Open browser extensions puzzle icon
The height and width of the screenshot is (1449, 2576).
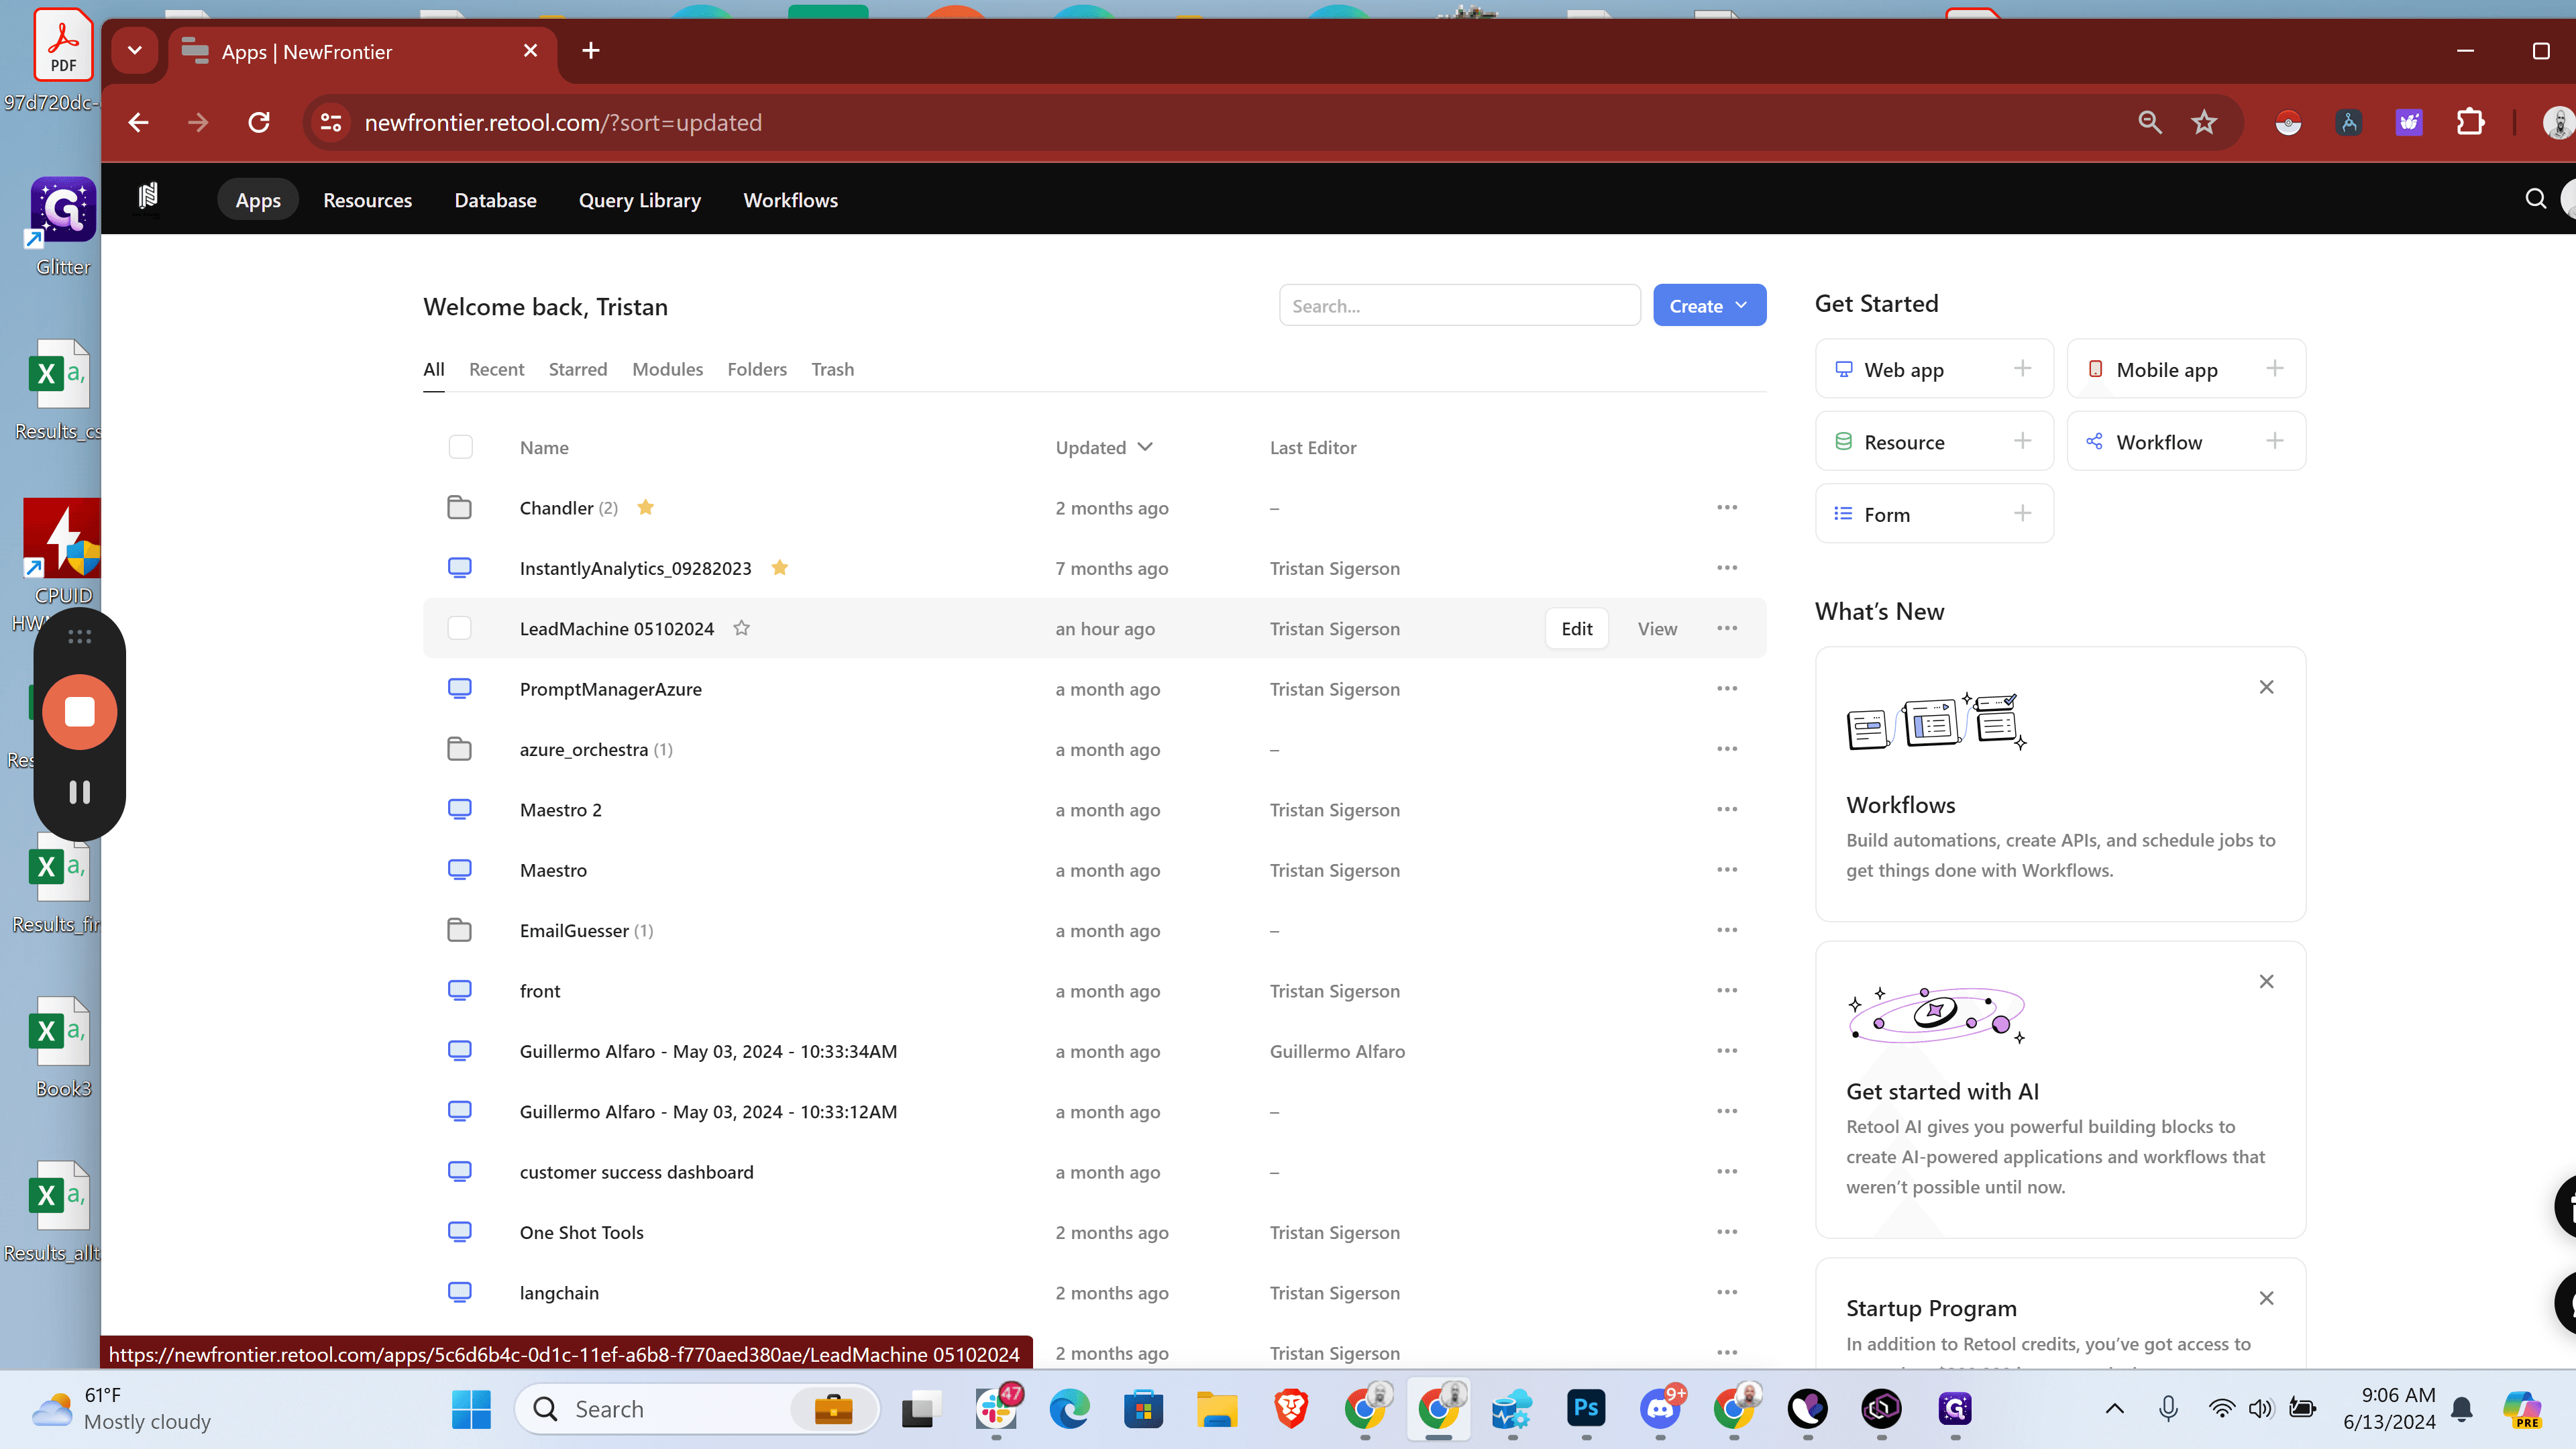2470,122
